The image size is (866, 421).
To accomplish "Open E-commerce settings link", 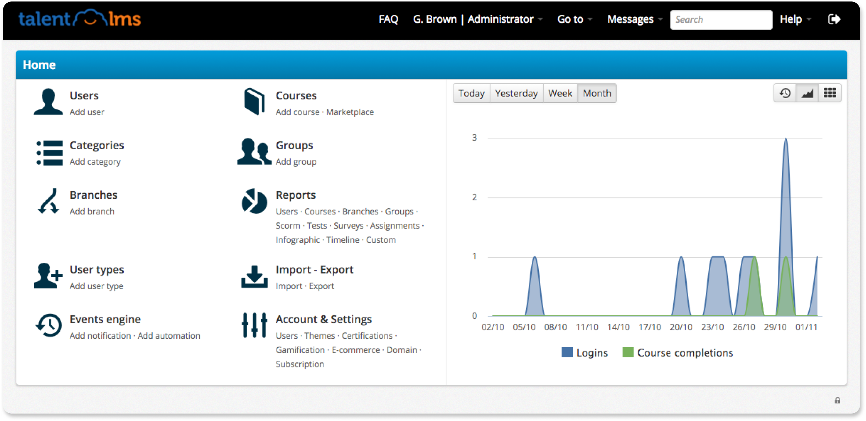I will pyautogui.click(x=355, y=350).
